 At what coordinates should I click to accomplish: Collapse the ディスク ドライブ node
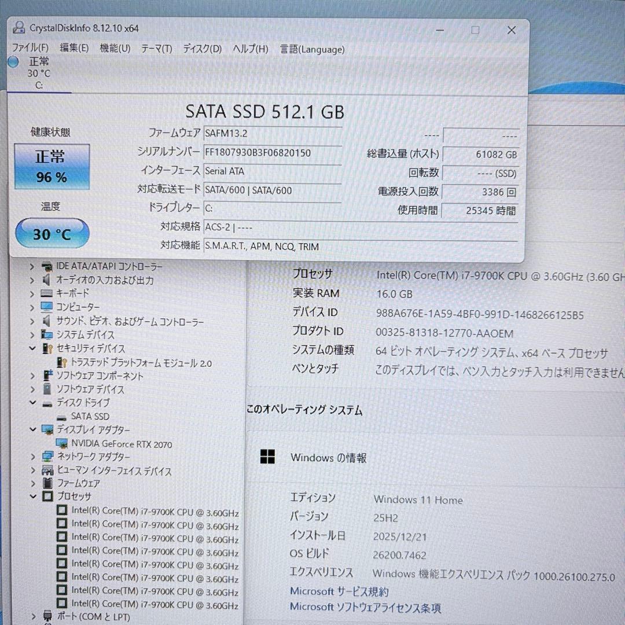tap(33, 402)
